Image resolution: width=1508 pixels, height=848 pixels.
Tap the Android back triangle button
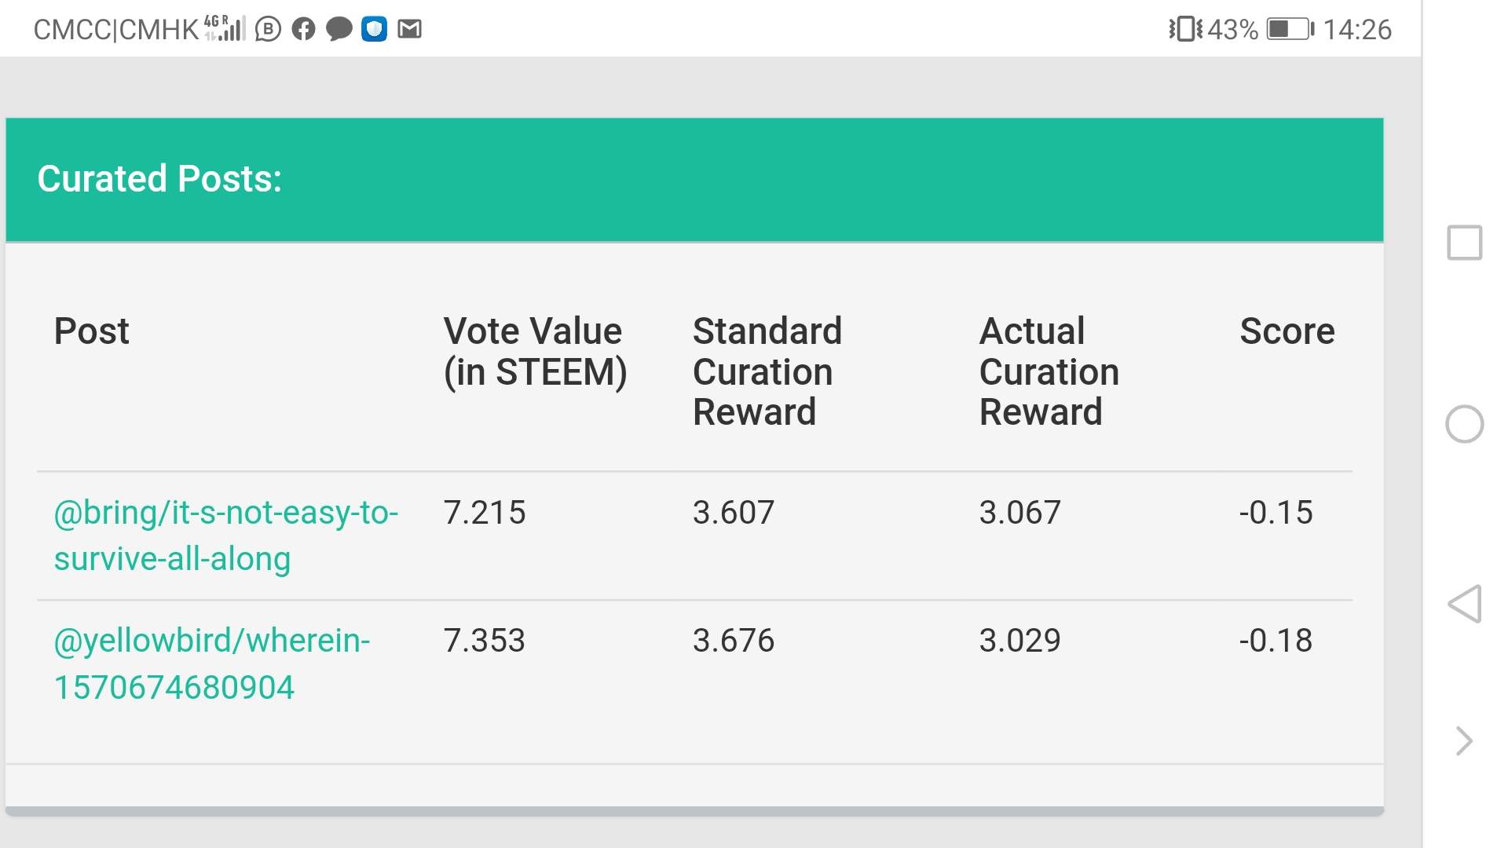coord(1464,604)
